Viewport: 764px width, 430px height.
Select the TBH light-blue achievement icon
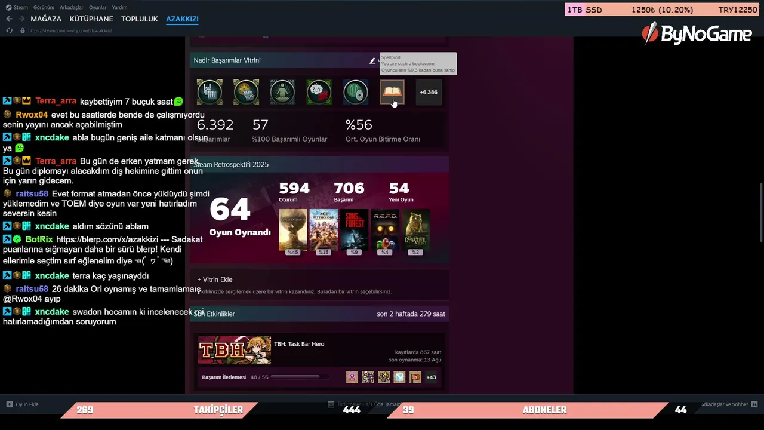point(399,377)
